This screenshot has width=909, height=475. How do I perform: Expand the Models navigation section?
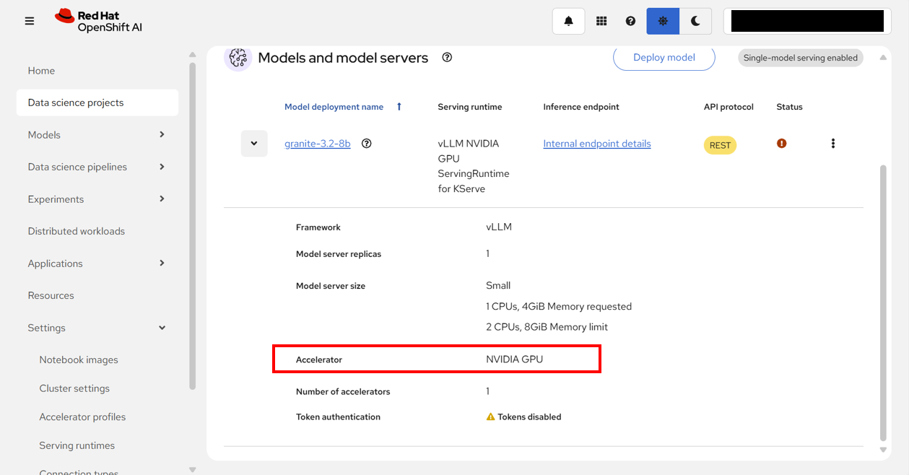[x=162, y=135]
